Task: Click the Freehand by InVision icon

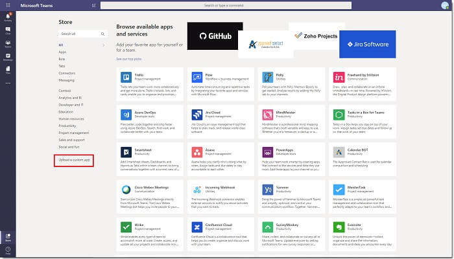Action: pyautogui.click(x=339, y=77)
